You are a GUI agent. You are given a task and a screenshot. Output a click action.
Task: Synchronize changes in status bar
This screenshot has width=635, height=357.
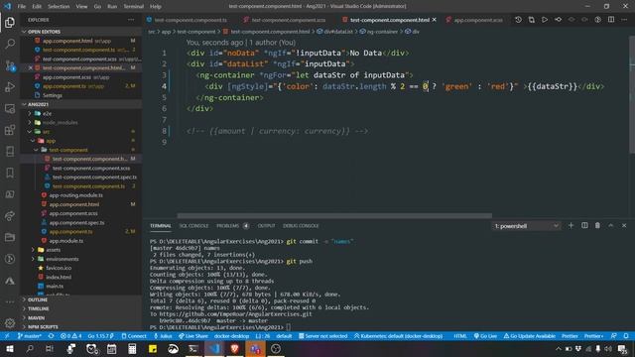click(51, 336)
